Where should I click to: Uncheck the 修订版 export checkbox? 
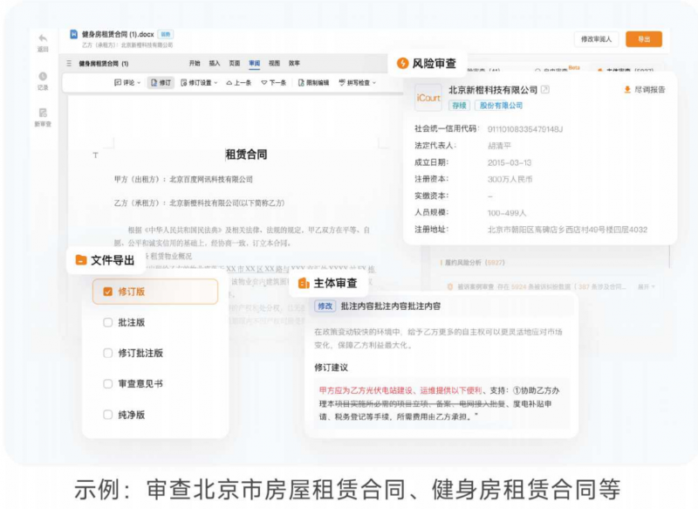[107, 292]
